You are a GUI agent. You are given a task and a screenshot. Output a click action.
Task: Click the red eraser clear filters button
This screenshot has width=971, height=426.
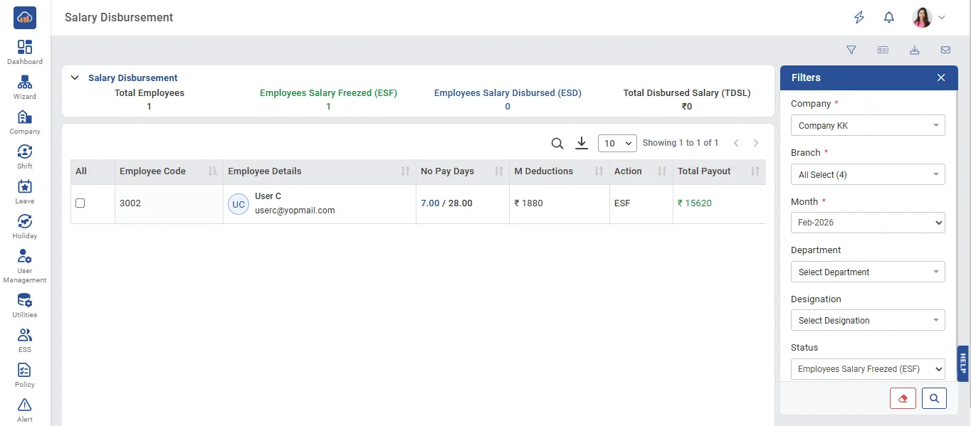(x=903, y=398)
